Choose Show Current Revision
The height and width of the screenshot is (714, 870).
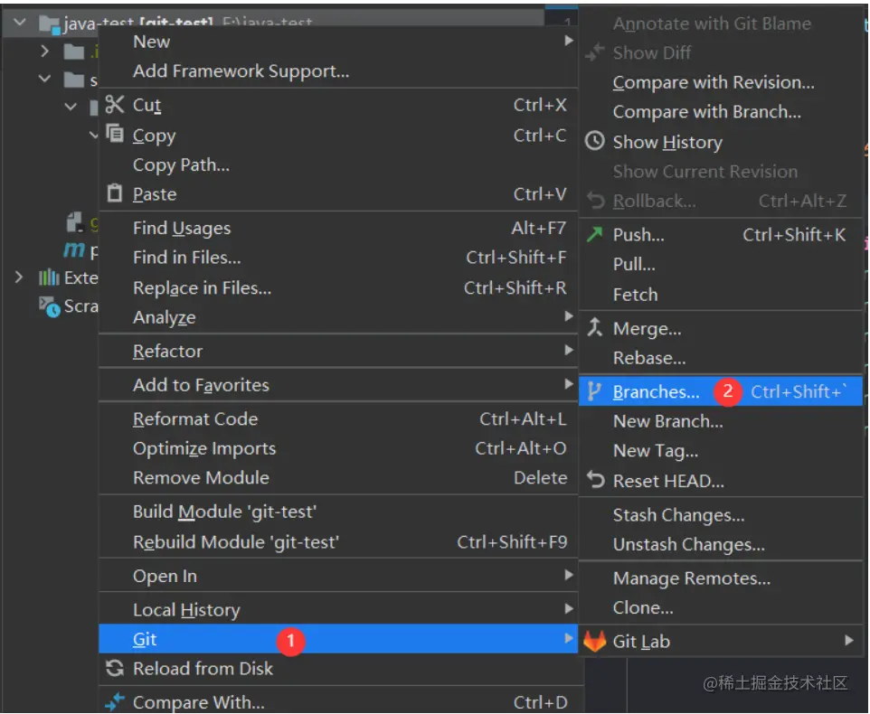720,172
